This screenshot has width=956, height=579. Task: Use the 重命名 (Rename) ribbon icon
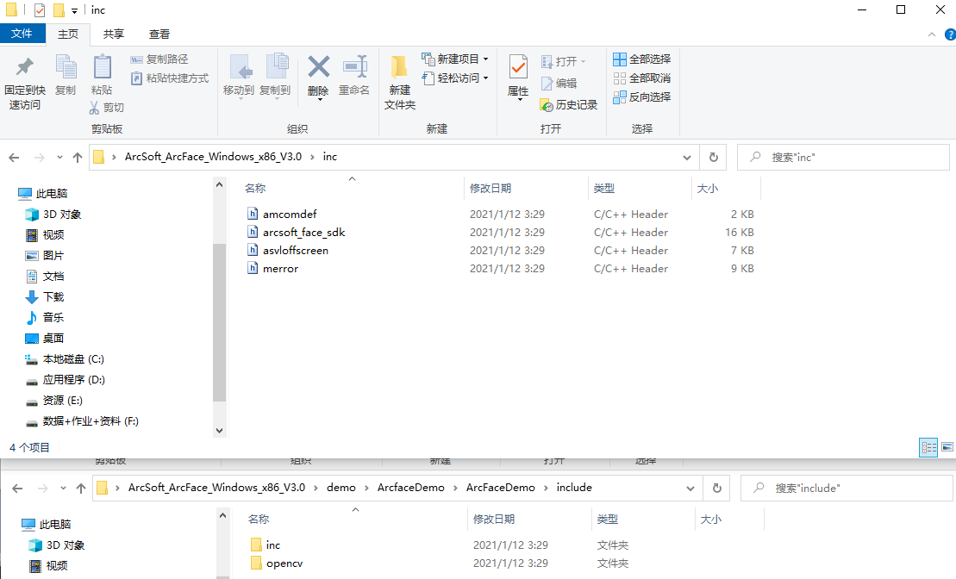[x=354, y=78]
